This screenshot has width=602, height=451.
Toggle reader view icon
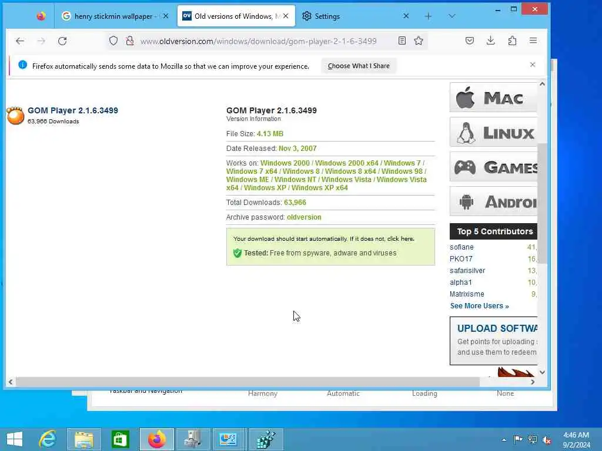click(x=402, y=41)
